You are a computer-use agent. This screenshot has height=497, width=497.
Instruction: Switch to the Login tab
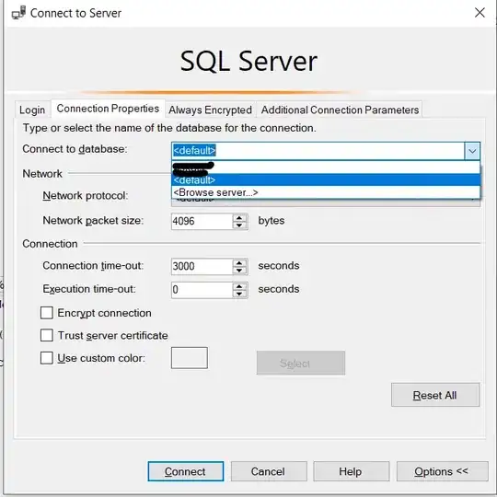click(32, 110)
